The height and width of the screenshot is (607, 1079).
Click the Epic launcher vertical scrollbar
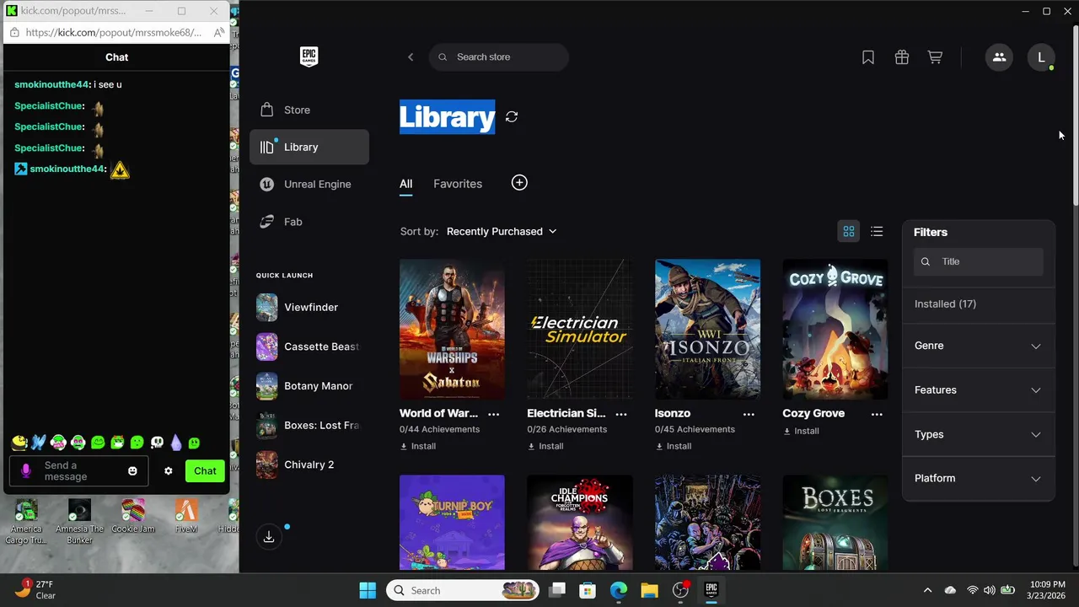(x=1075, y=114)
